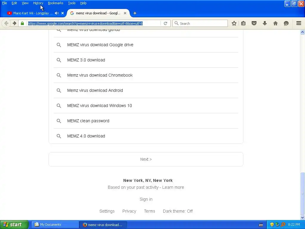Click the scrollbar up arrow
Viewport: 305px width, 229px height.
click(x=303, y=32)
